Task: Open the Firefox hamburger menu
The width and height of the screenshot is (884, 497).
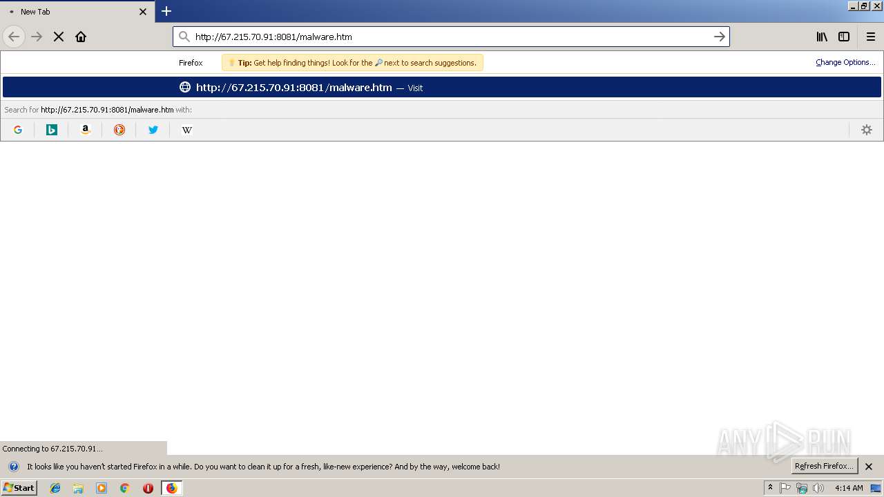Action: 871,37
